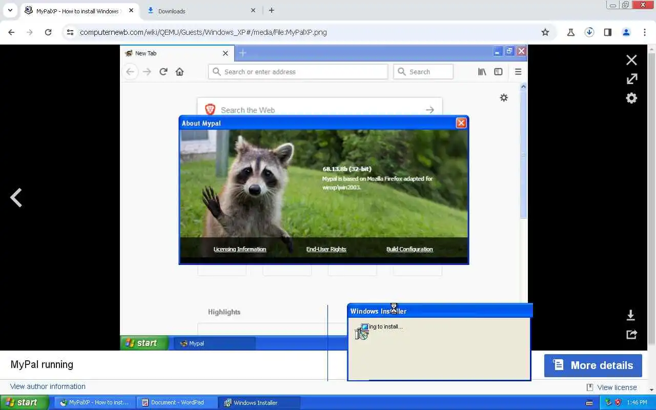Viewport: 656px width, 410px height.
Task: Go back using Chrome's back arrow
Action: click(11, 32)
